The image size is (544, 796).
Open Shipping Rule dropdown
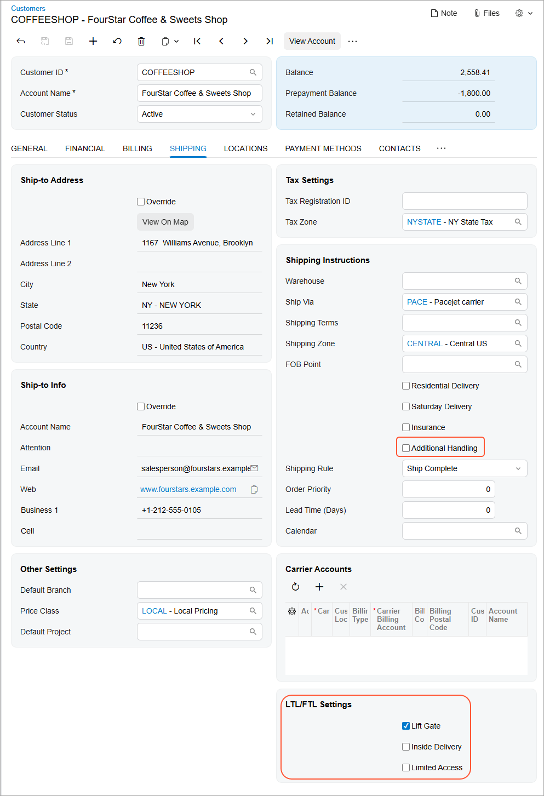point(518,468)
